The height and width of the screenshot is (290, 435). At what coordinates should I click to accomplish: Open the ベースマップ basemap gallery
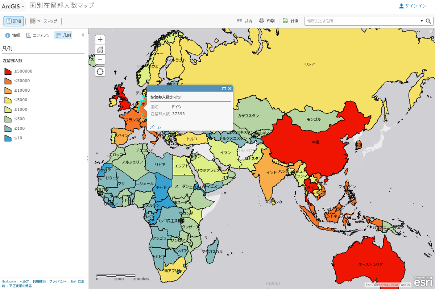pyautogui.click(x=43, y=21)
